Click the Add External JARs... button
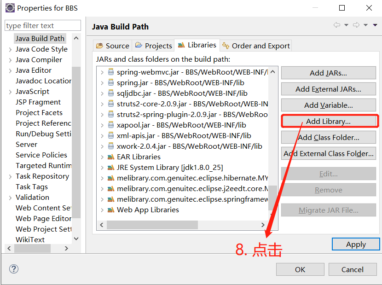The height and width of the screenshot is (285, 382). pos(329,89)
